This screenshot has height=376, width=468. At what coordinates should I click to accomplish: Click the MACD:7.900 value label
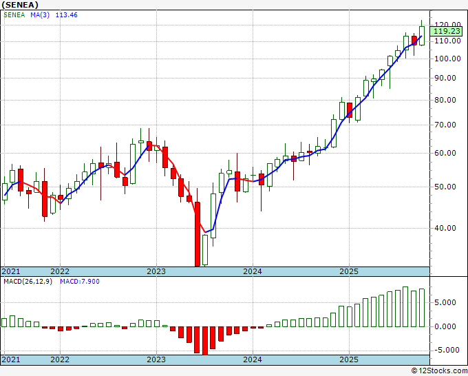(80, 282)
